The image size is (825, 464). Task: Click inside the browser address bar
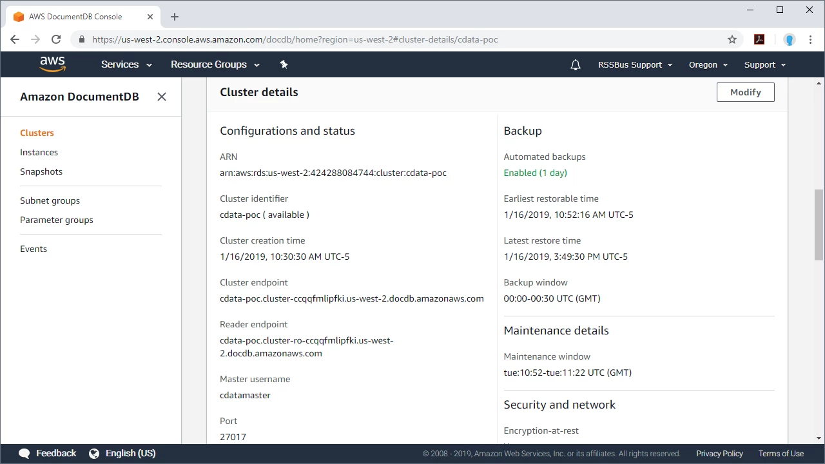click(x=290, y=39)
